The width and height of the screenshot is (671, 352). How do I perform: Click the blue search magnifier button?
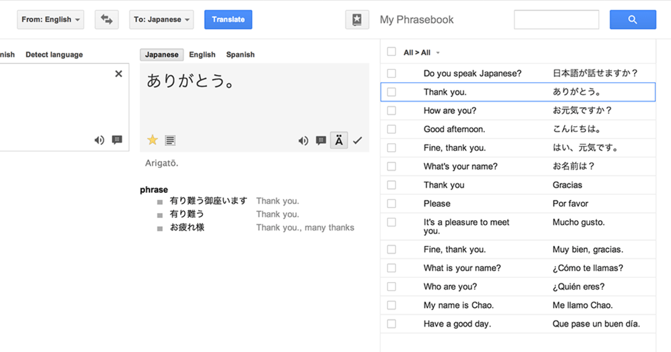coord(632,20)
